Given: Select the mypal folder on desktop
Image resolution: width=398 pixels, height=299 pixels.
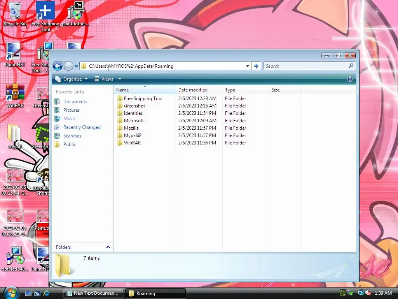Looking at the screenshot, I should pos(15,136).
